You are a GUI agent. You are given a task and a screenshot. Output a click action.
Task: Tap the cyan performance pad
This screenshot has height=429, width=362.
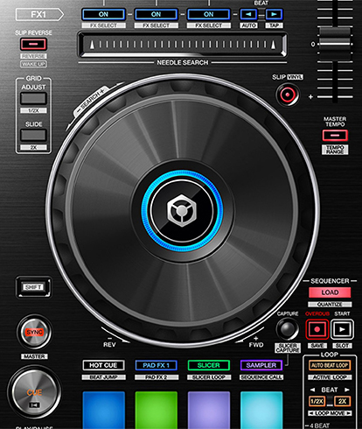[261, 410]
